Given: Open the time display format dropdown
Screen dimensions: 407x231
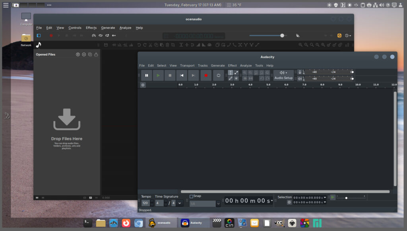Looking at the screenshot, I should [x=272, y=201].
